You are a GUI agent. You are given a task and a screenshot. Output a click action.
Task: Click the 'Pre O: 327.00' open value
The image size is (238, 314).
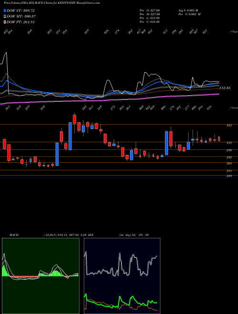(149, 10)
